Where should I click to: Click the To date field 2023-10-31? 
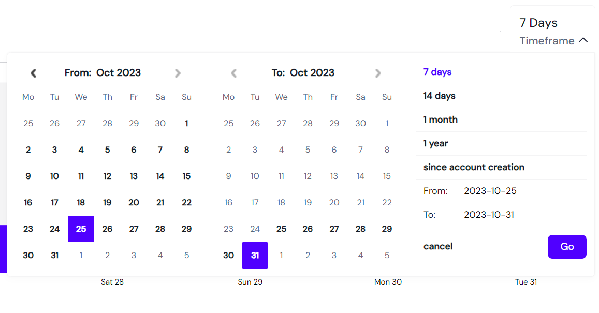click(x=489, y=215)
